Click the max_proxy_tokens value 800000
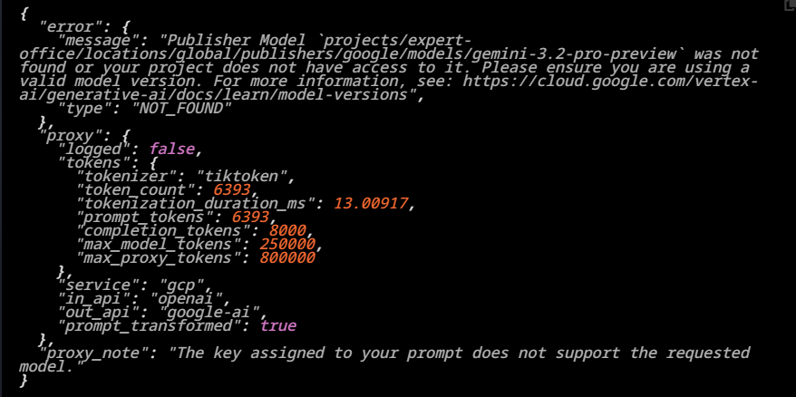This screenshot has width=796, height=397. click(x=288, y=257)
